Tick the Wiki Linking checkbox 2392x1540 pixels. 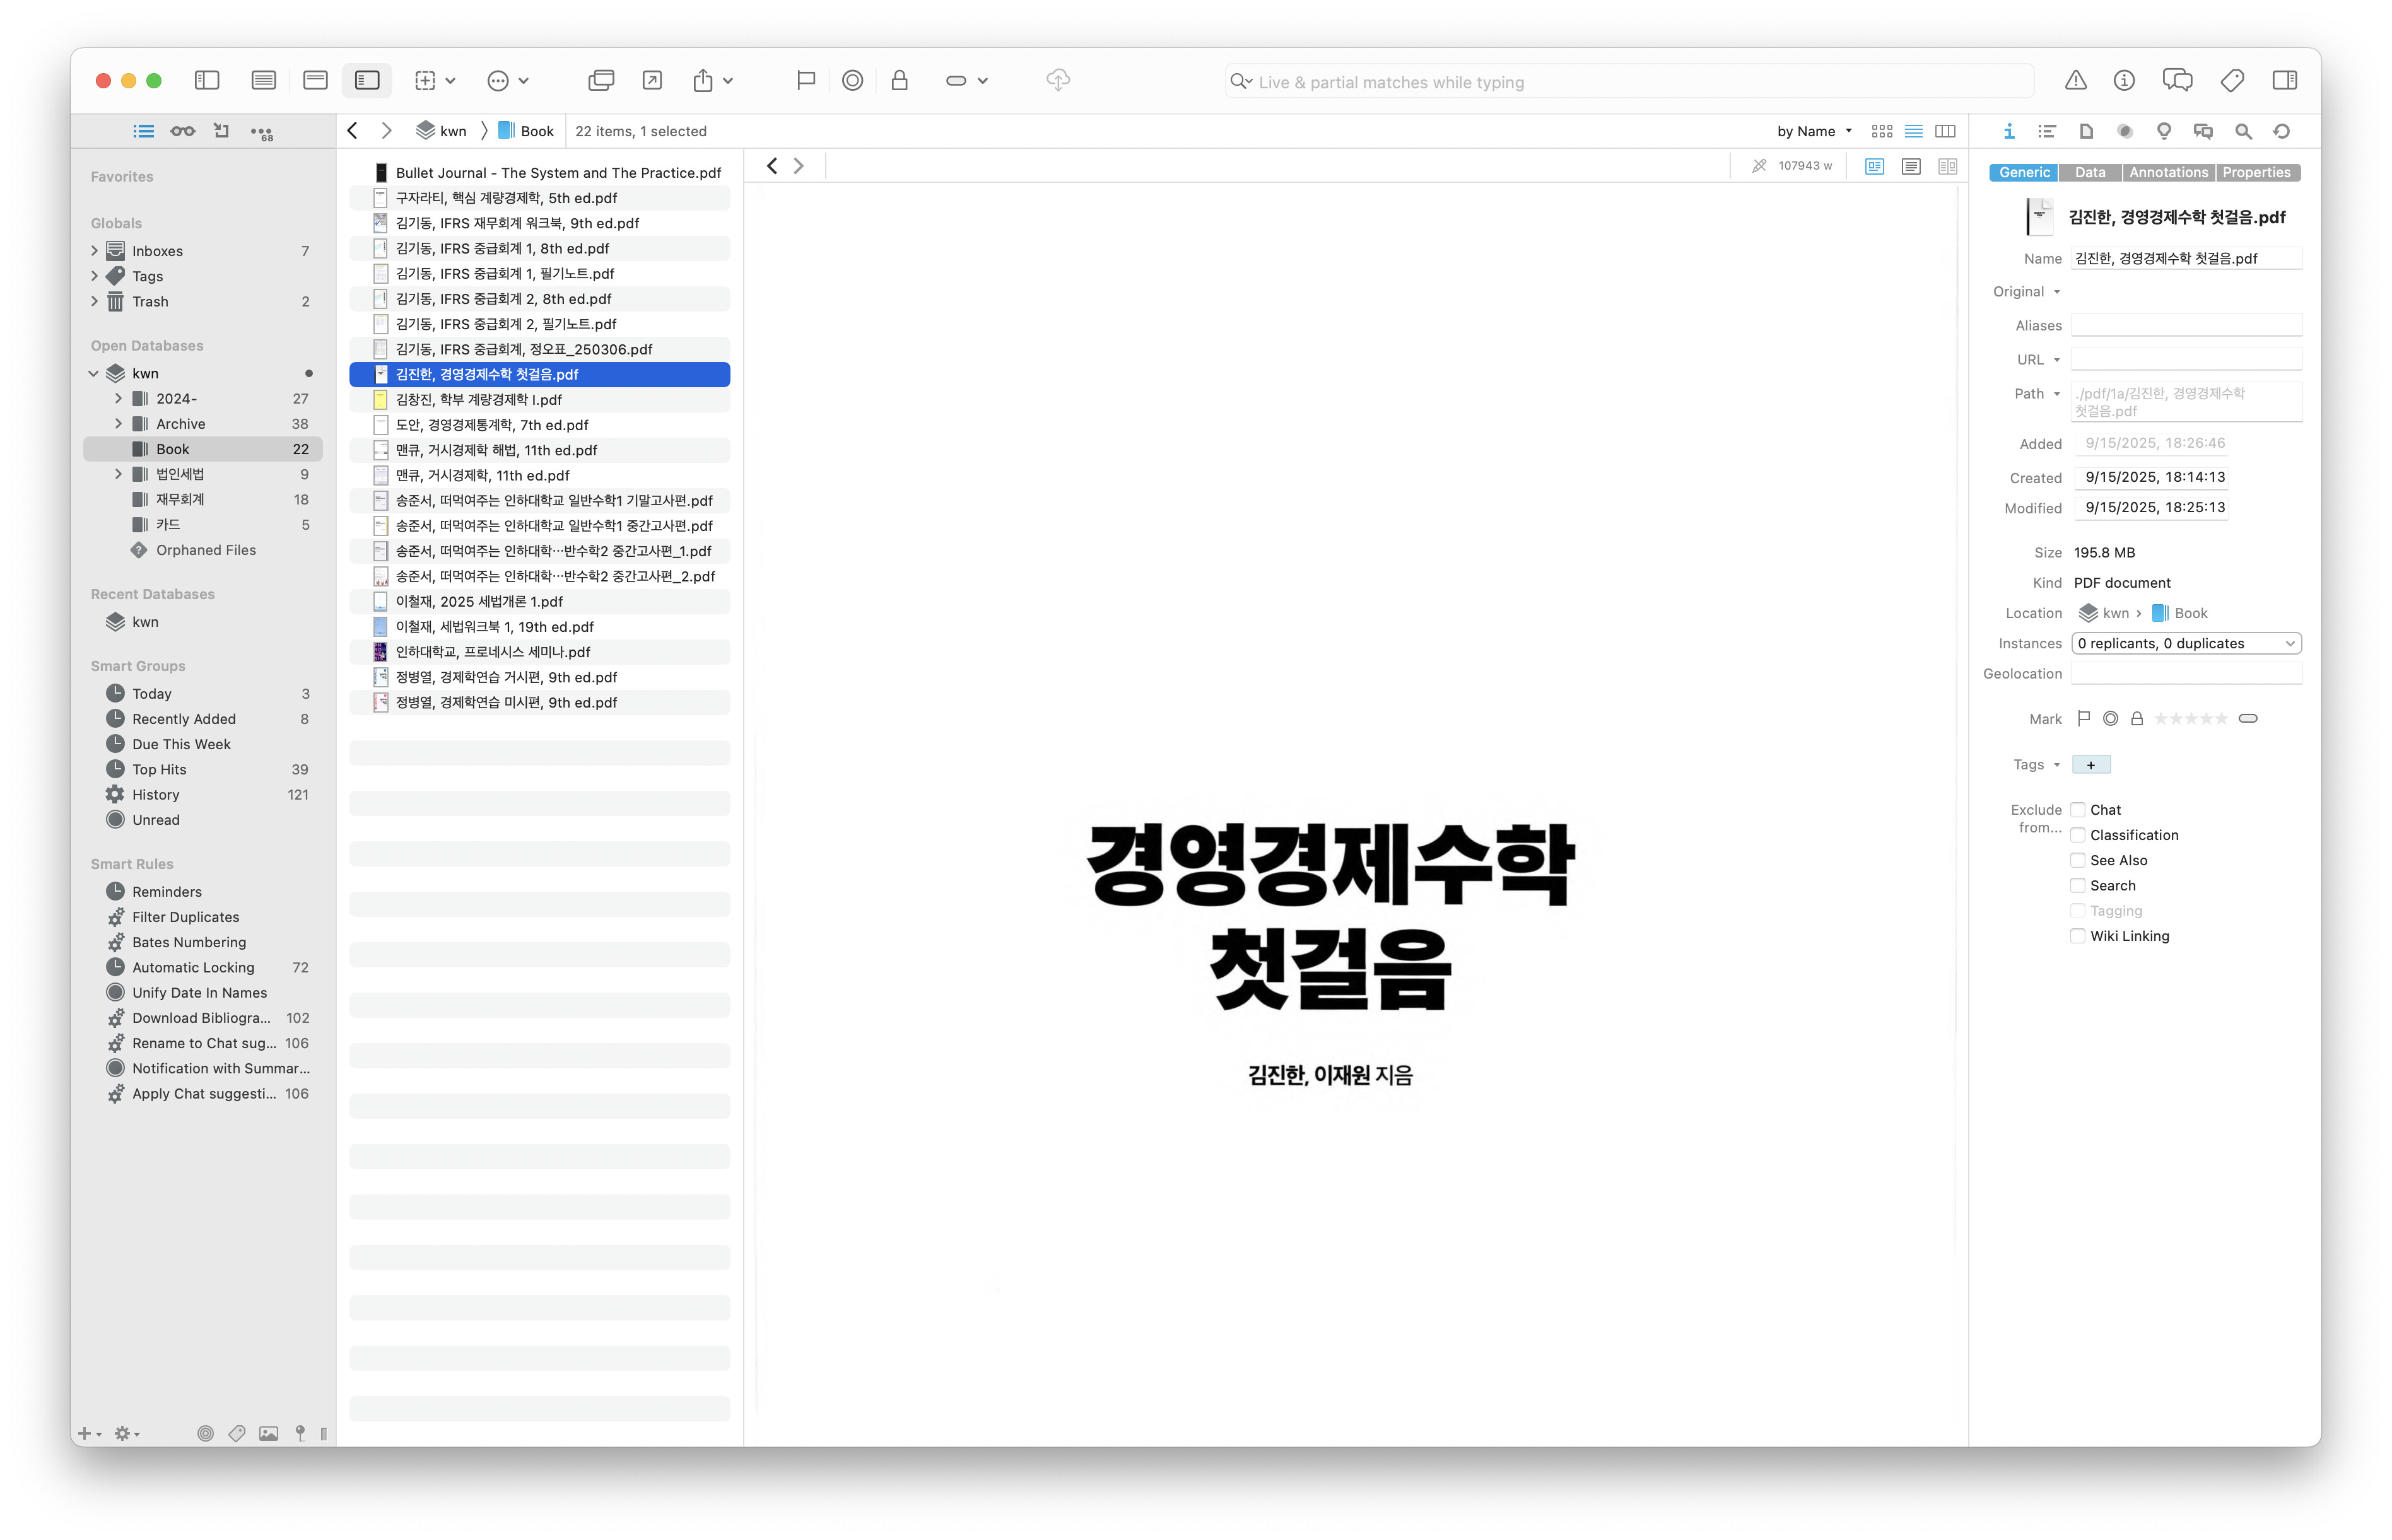click(2077, 936)
